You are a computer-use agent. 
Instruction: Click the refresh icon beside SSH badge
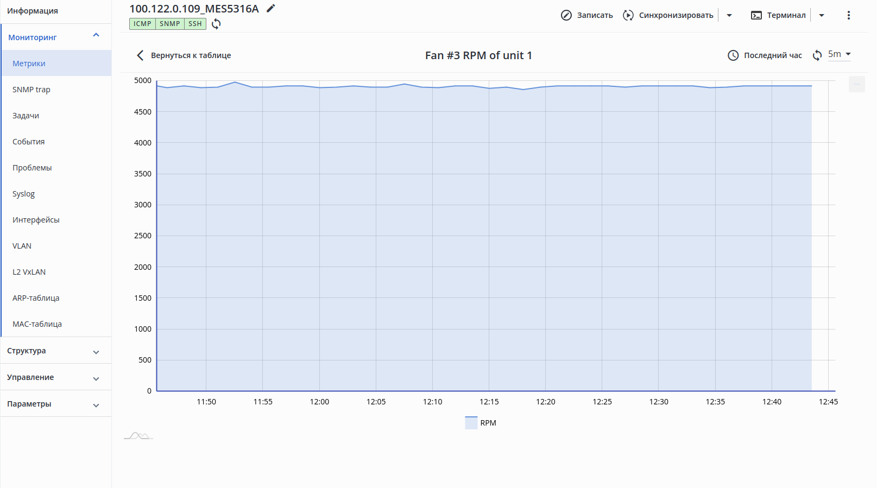(216, 24)
